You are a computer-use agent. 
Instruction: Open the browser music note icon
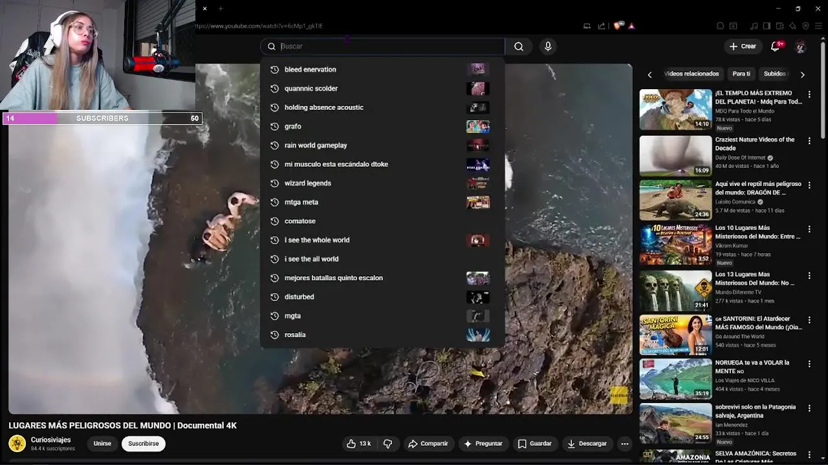pos(754,26)
